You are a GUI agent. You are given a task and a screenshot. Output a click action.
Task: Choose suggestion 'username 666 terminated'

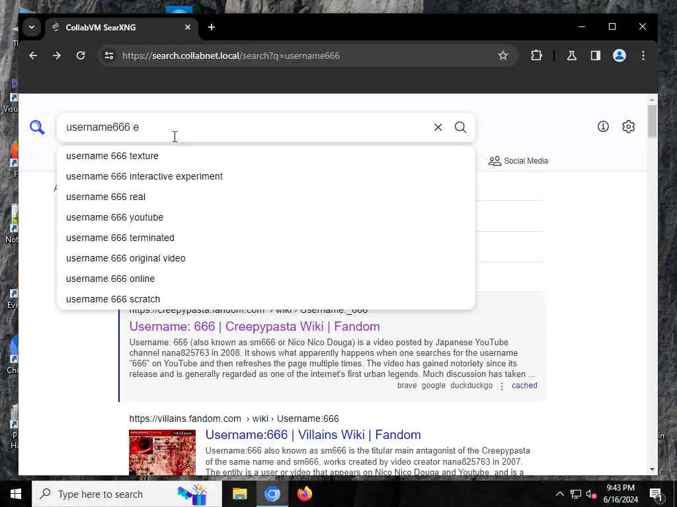click(266, 238)
